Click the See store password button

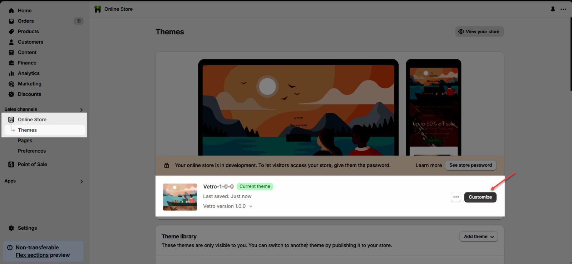(470, 165)
